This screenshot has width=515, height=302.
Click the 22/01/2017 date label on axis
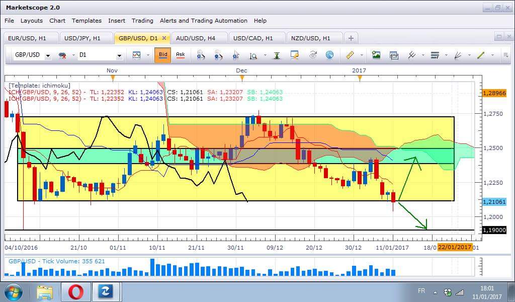(x=455, y=247)
